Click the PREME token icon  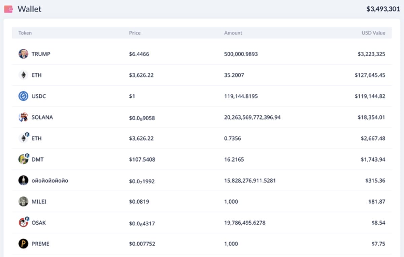tap(23, 244)
